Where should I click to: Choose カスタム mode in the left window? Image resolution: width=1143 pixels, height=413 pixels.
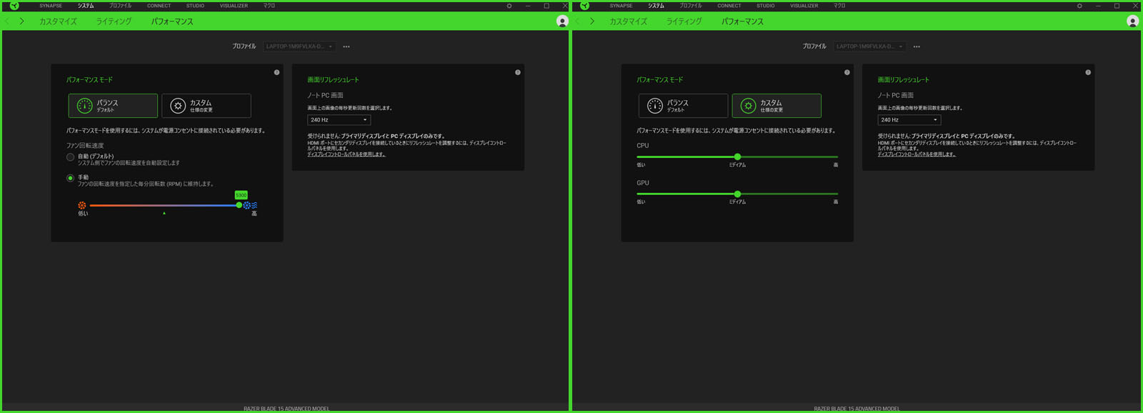pyautogui.click(x=206, y=106)
